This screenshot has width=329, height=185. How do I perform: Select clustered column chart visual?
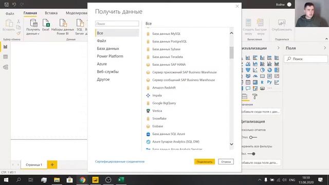pyautogui.click(x=262, y=58)
